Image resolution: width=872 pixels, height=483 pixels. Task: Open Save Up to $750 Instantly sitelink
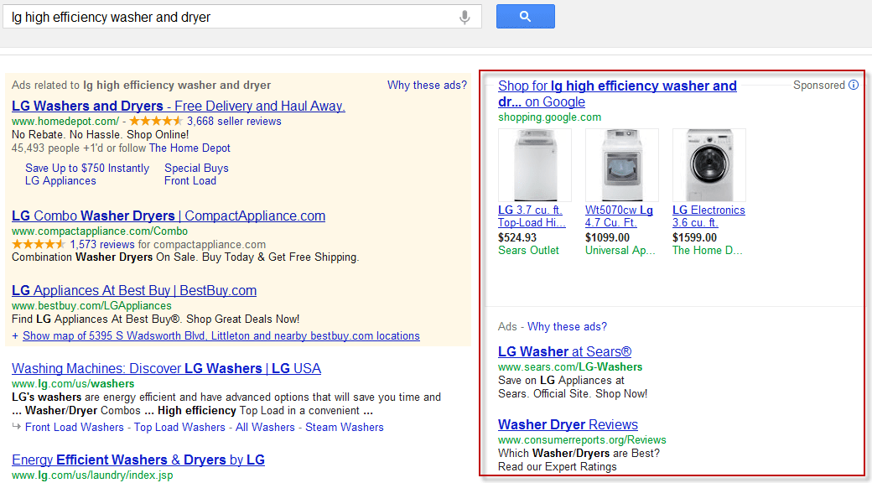[87, 168]
